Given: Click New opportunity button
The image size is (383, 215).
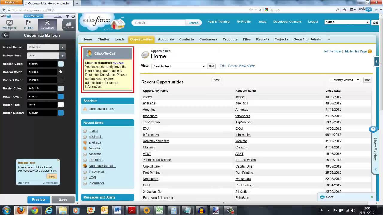Looking at the screenshot, I should [216, 80].
